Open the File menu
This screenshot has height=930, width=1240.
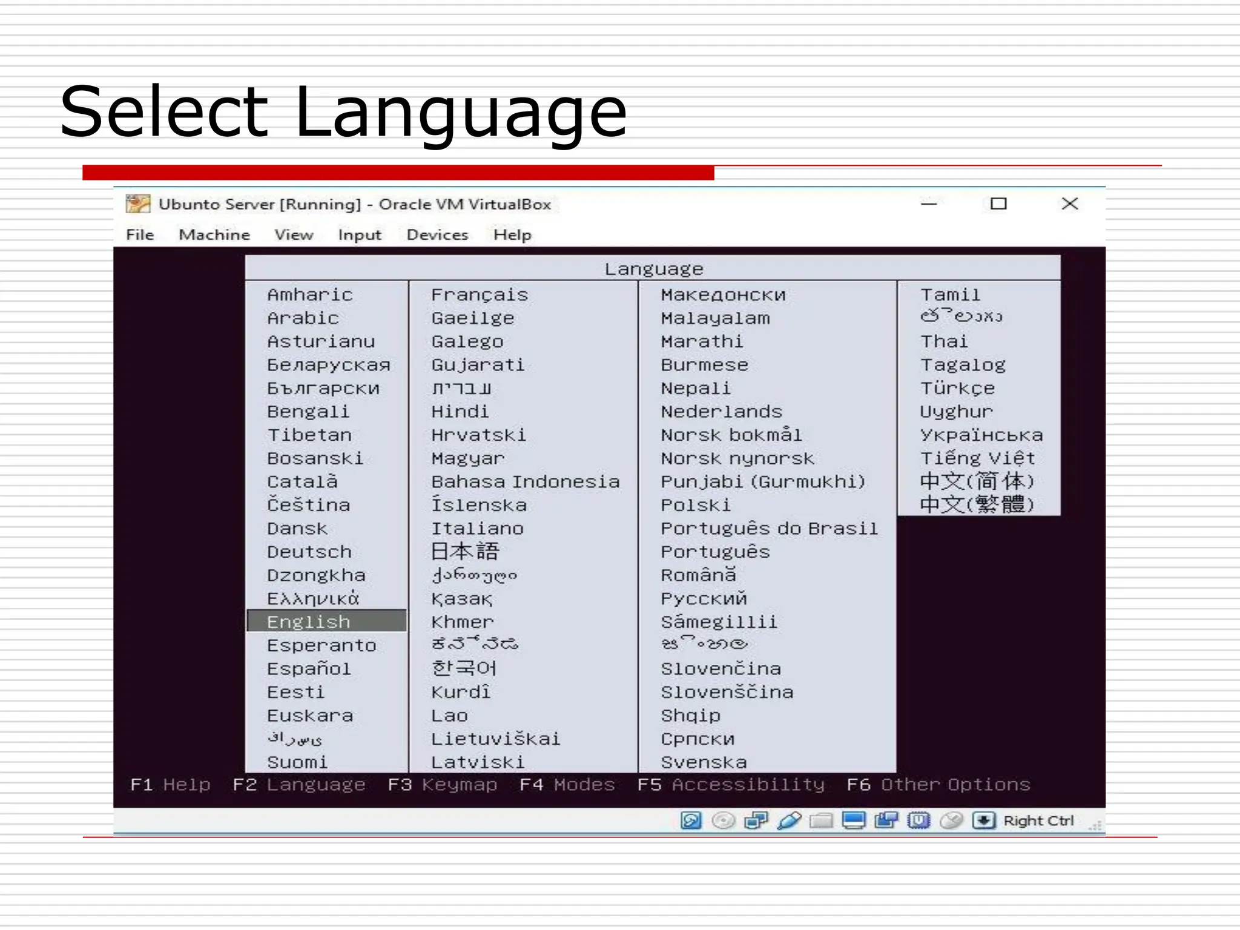tap(140, 234)
